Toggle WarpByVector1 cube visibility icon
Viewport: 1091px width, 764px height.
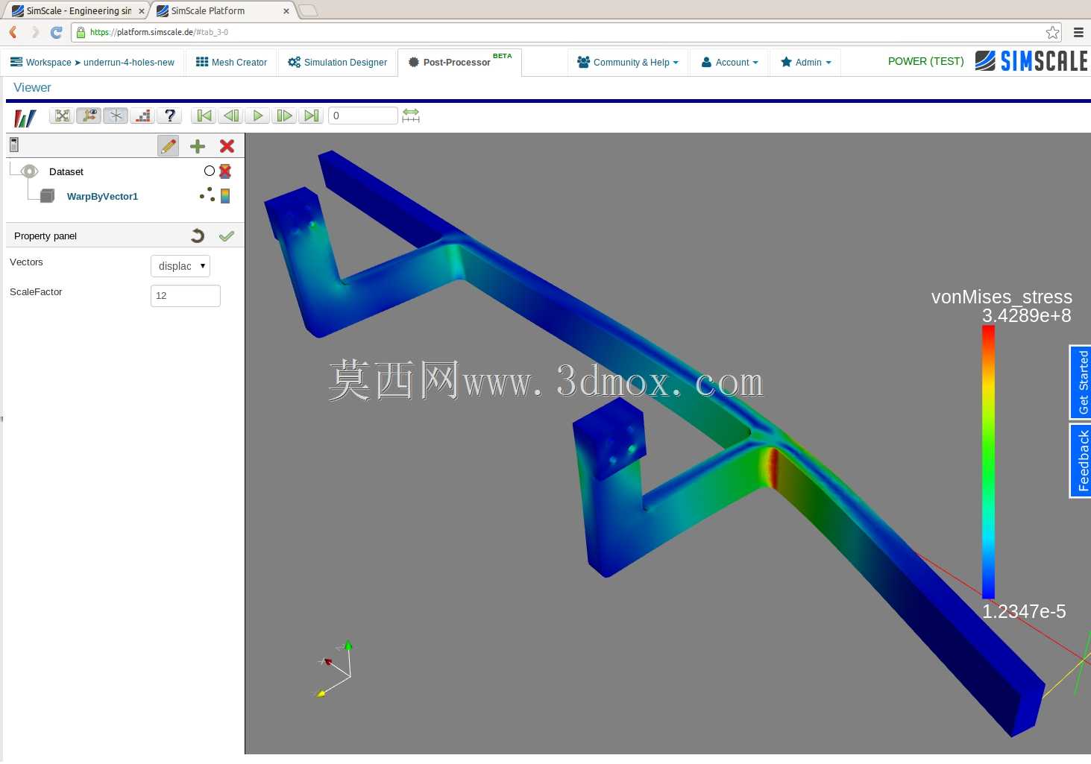tap(47, 196)
